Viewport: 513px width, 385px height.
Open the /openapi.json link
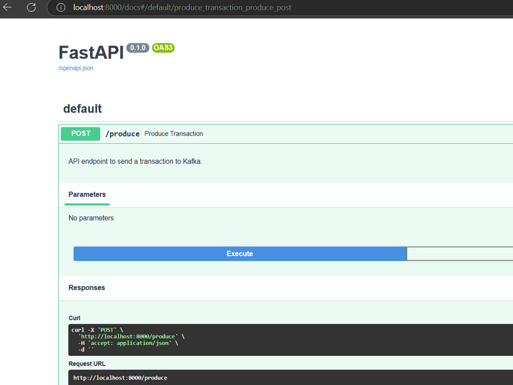pos(76,68)
